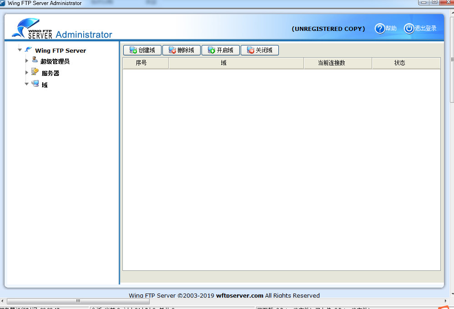Click the horizontal scrollbar right arrow

pos(446,301)
